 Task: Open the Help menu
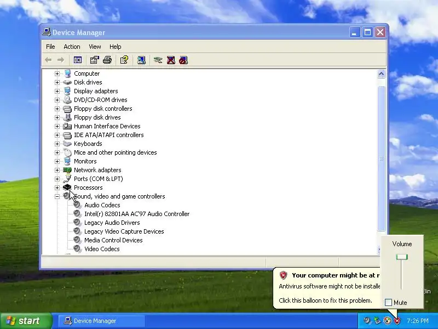pyautogui.click(x=115, y=47)
